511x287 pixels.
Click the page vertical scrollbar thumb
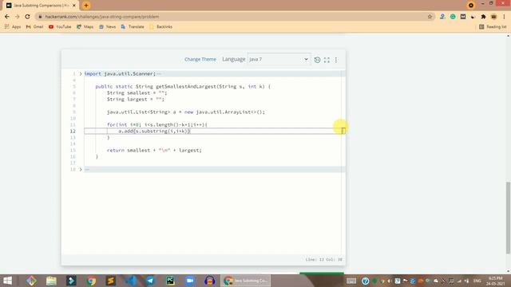[x=508, y=218]
